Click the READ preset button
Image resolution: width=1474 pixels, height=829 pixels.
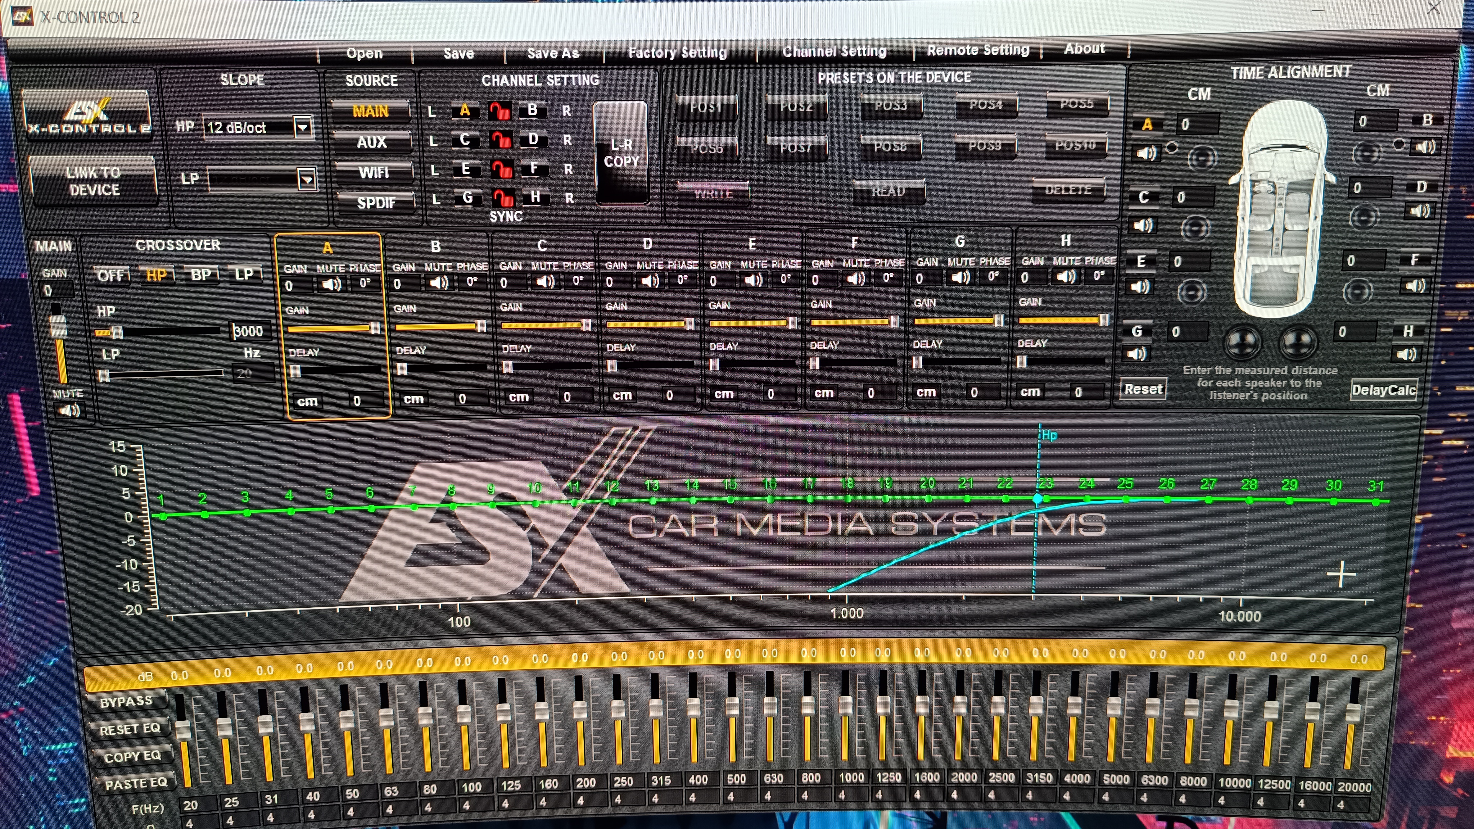(x=888, y=191)
